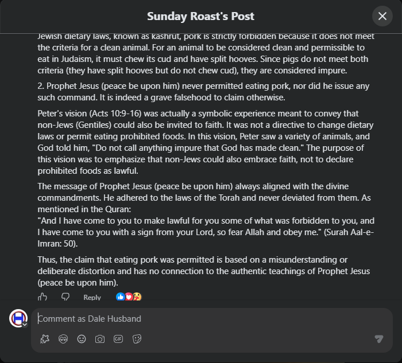402x363 pixels.
Task: Open the smiley emoji picker
Action: [82, 339]
